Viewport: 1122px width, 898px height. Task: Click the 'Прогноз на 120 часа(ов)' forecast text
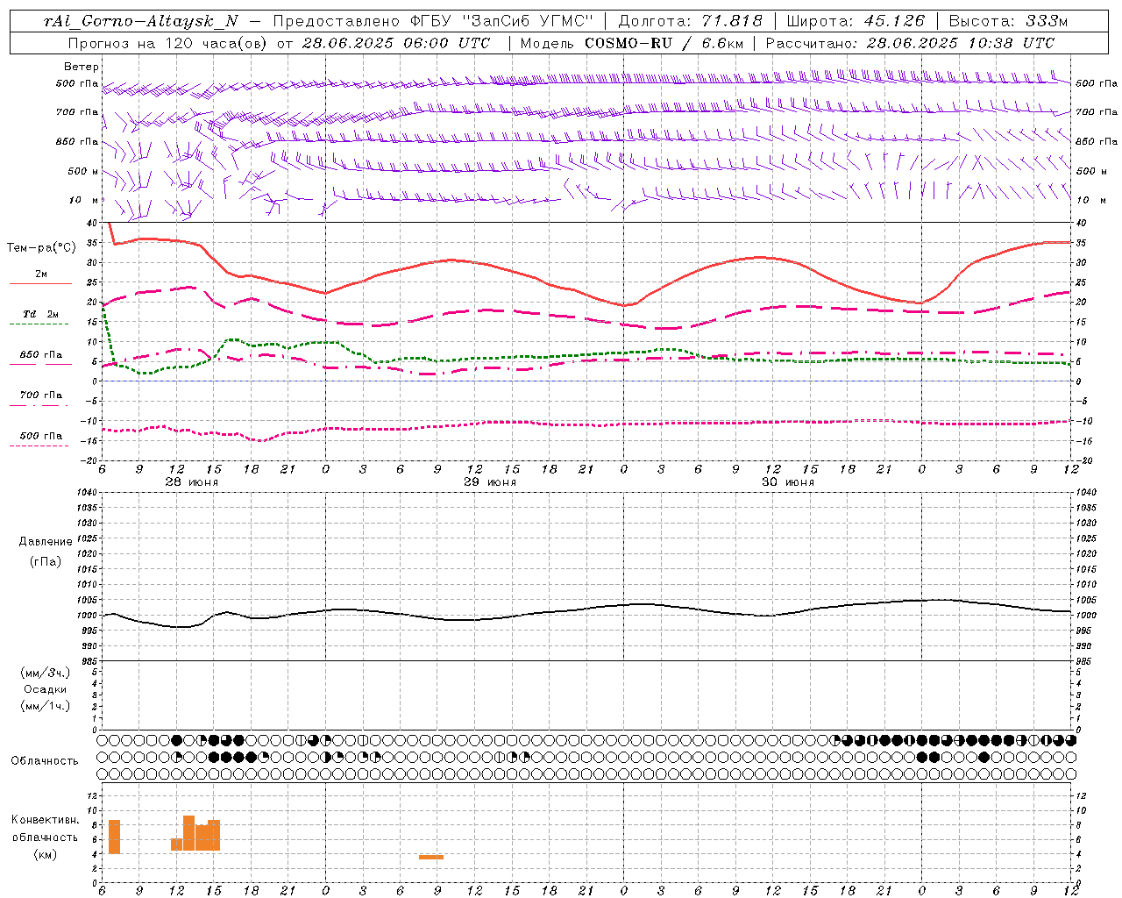[x=168, y=43]
